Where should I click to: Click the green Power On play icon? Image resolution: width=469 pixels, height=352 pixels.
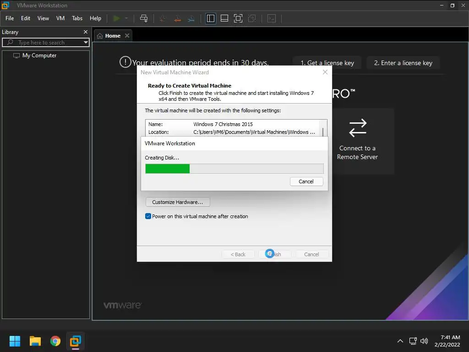tap(116, 18)
